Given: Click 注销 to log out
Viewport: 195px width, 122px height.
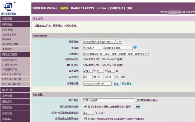Looking at the screenshot, I should pos(129,8).
